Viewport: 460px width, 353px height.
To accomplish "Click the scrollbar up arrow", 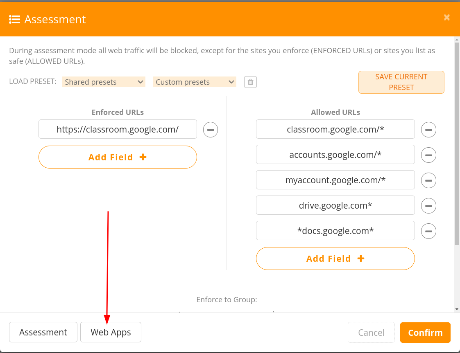I will click(457, 39).
